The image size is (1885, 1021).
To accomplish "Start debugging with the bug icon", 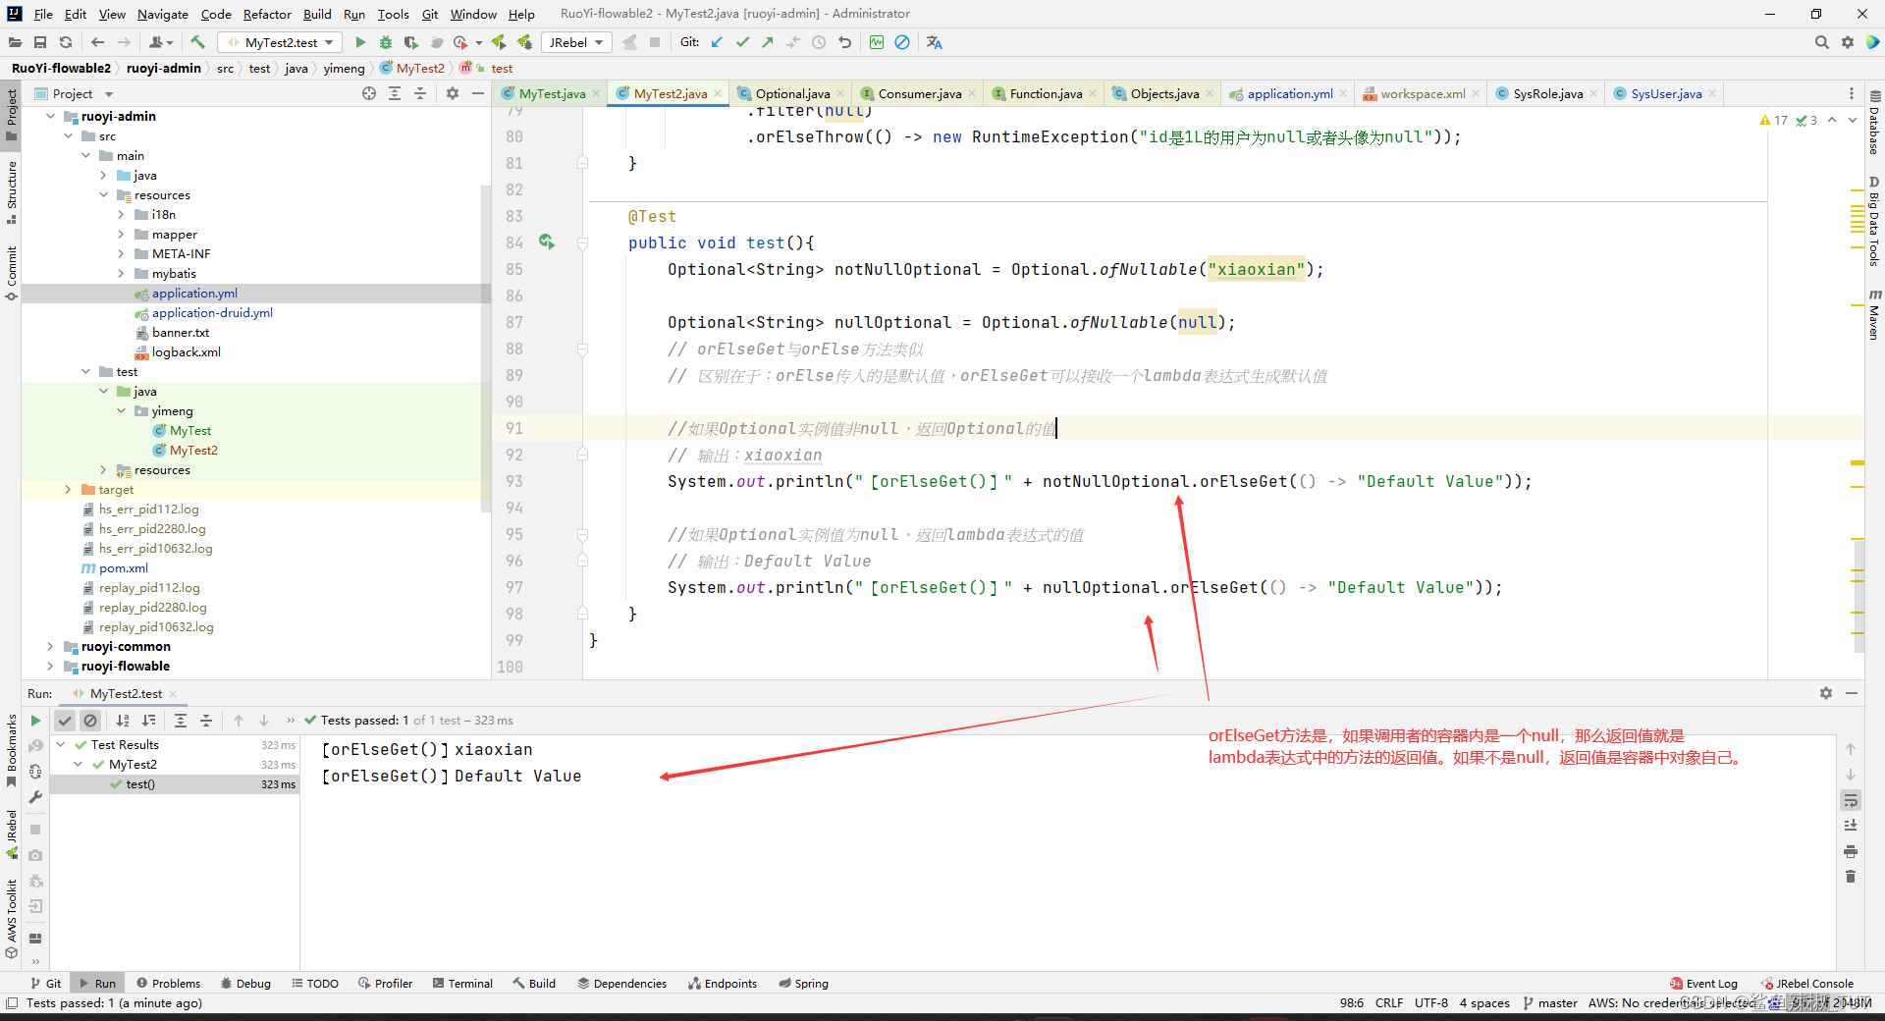I will 386,42.
